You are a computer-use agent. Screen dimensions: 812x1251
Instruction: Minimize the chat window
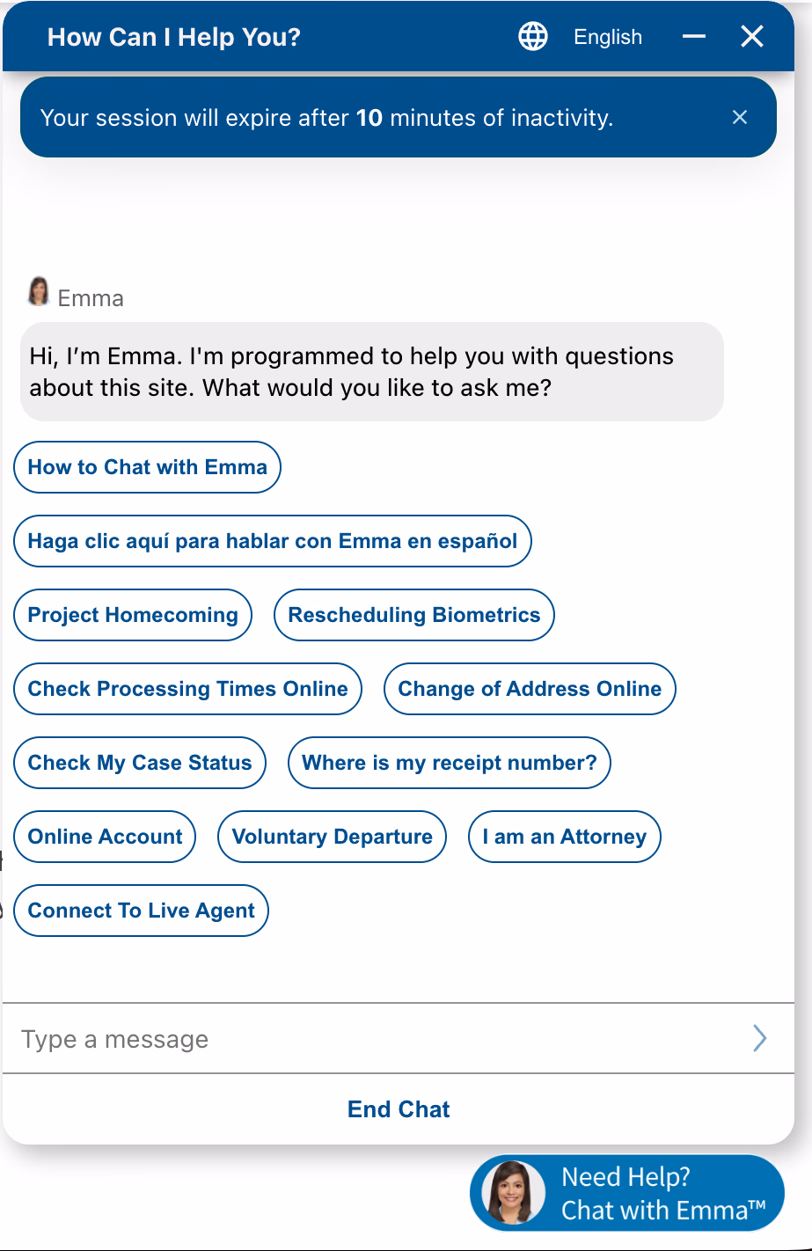point(694,37)
